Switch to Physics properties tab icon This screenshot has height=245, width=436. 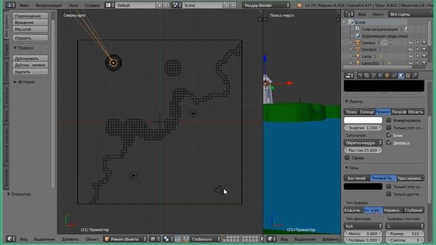pyautogui.click(x=415, y=76)
